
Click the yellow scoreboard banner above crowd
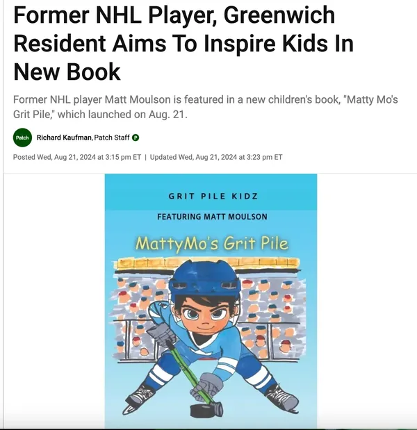207,263
